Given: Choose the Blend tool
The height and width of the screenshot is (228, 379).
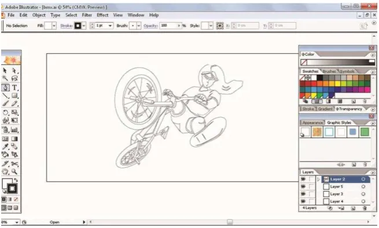Looking at the screenshot, I should [14, 146].
